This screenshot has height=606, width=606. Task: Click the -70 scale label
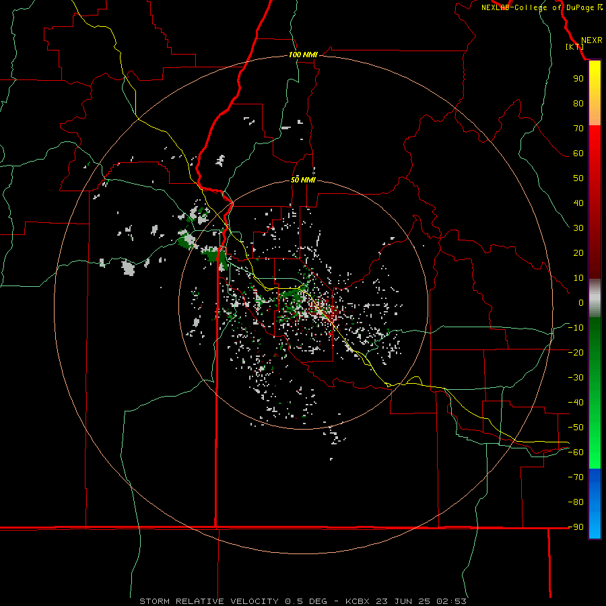pyautogui.click(x=576, y=477)
